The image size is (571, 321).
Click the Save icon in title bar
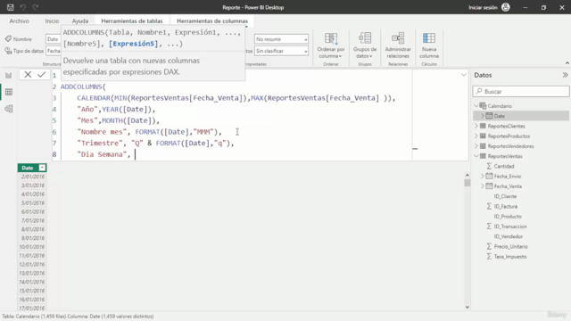[10, 7]
